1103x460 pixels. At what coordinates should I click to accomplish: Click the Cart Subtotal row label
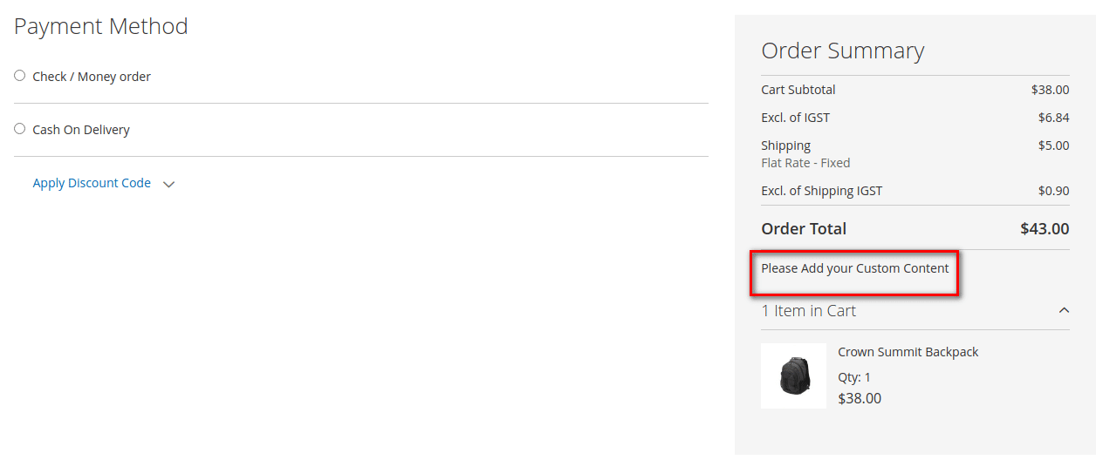[x=798, y=90]
